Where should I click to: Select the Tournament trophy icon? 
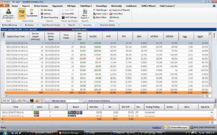(x=31, y=13)
